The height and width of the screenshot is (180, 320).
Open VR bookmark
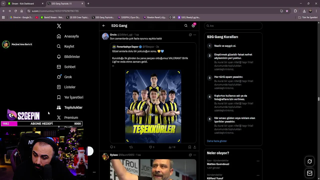pyautogui.click(x=172, y=17)
